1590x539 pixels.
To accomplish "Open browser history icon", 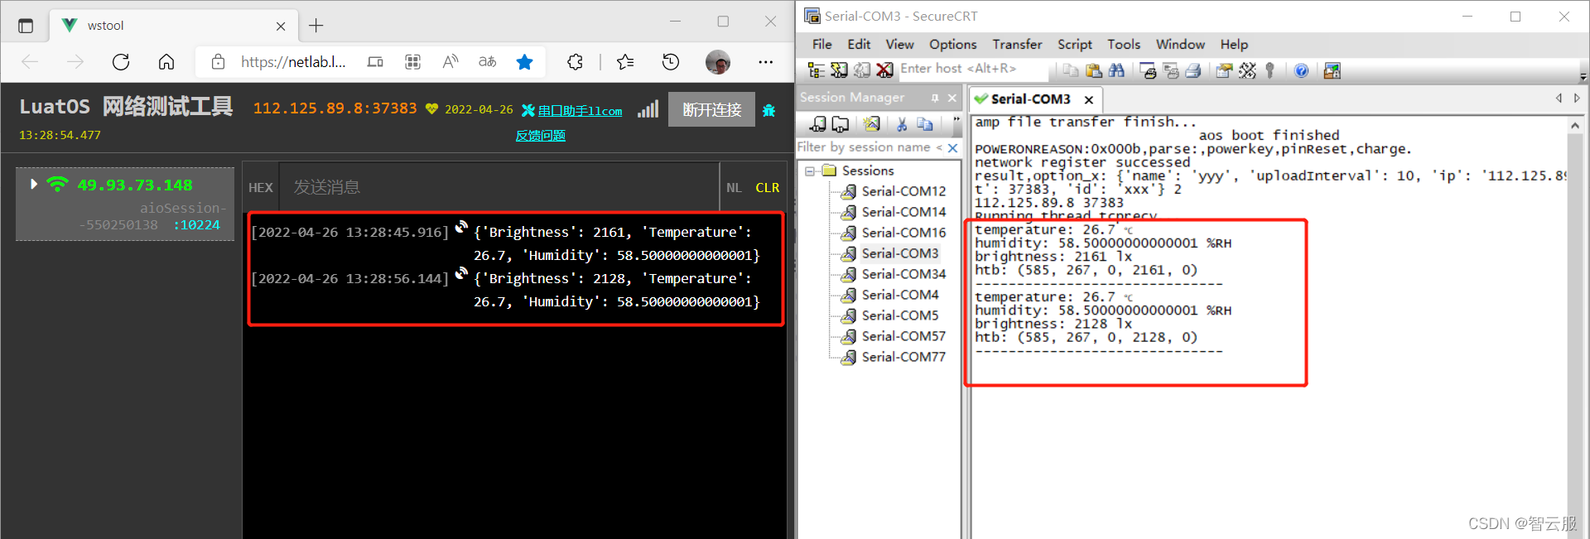I will point(671,61).
